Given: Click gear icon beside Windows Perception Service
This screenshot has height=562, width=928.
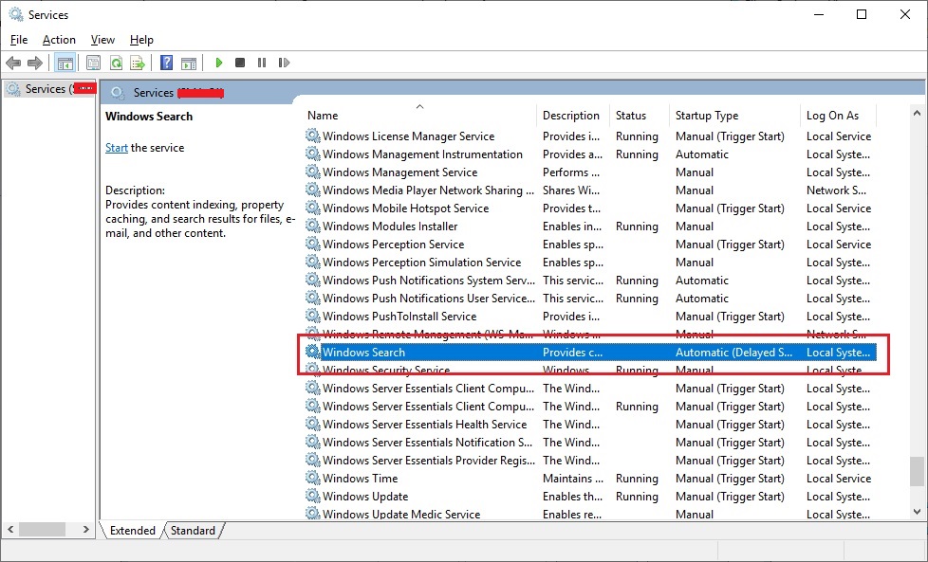Looking at the screenshot, I should (x=312, y=245).
